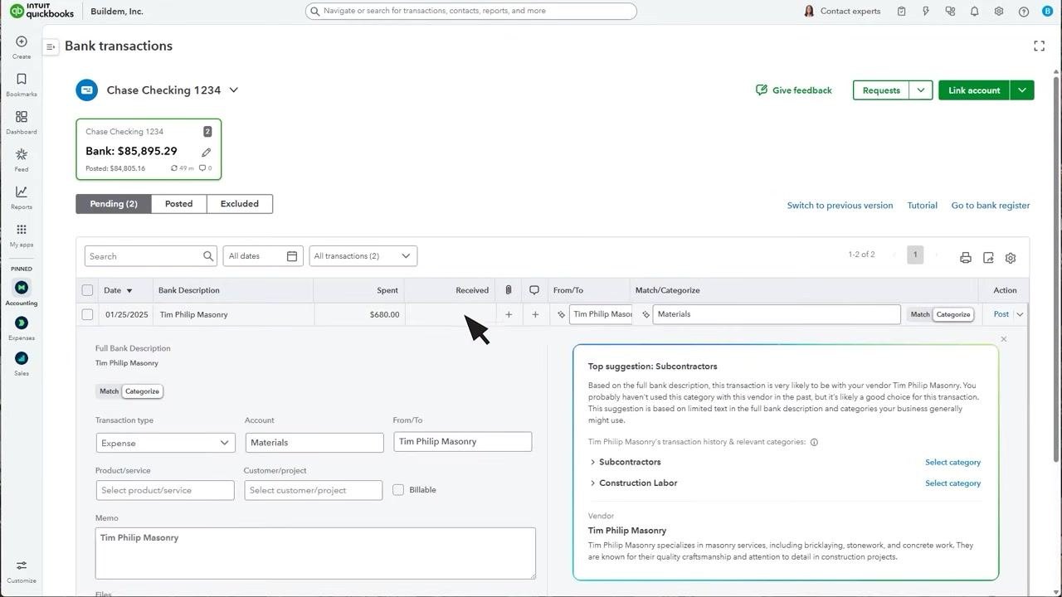Image resolution: width=1062 pixels, height=597 pixels.
Task: Edit bank balance pencil icon
Action: 206,152
